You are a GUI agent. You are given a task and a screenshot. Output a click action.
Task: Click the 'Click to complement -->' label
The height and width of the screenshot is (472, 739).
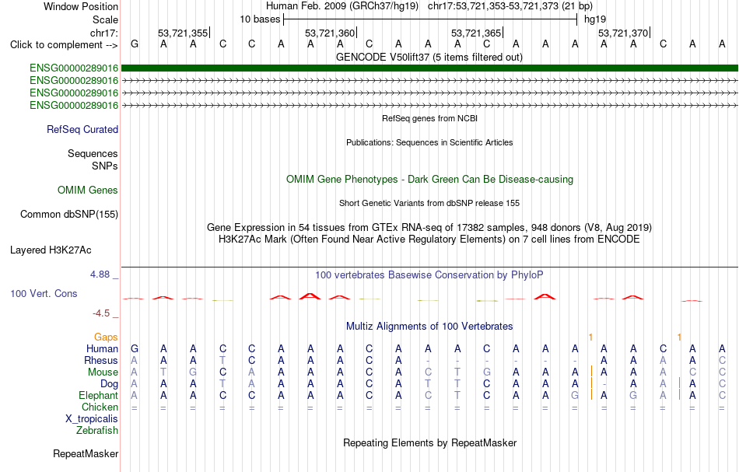pos(64,45)
